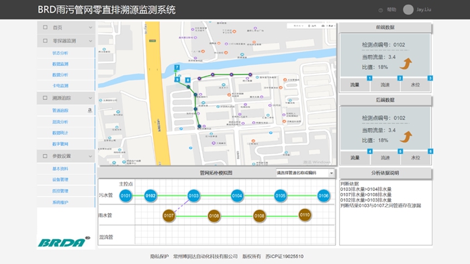The image size is (470, 264).
Task: Expand the 首页 menu chevron
Action: tap(91, 27)
